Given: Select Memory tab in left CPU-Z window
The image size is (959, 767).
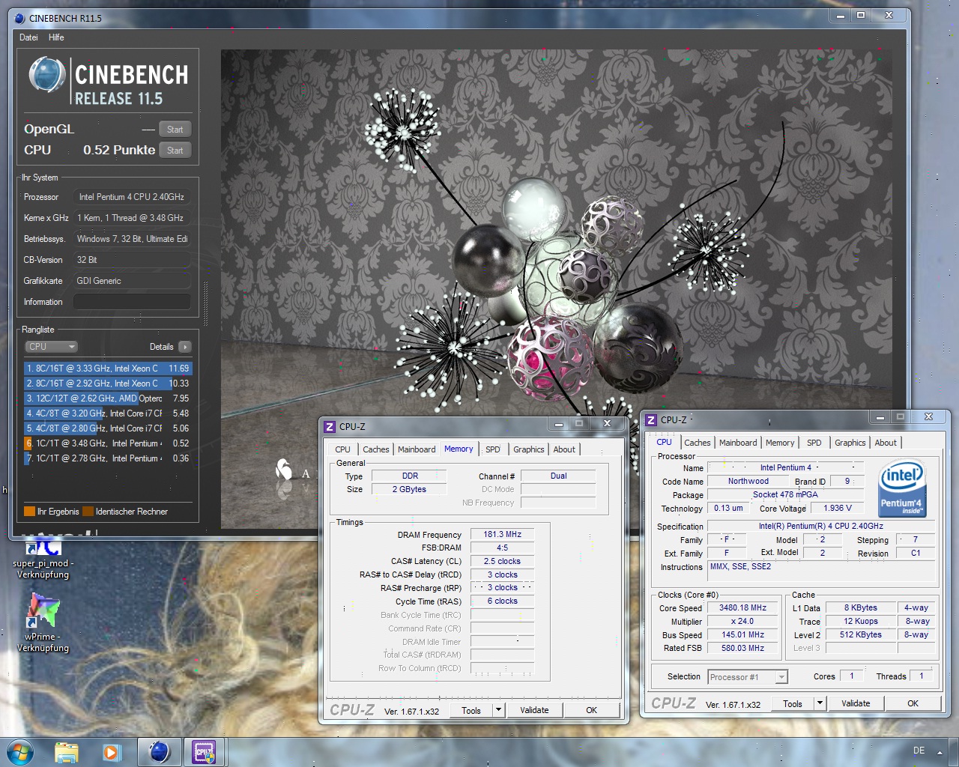Looking at the screenshot, I should click(x=459, y=449).
